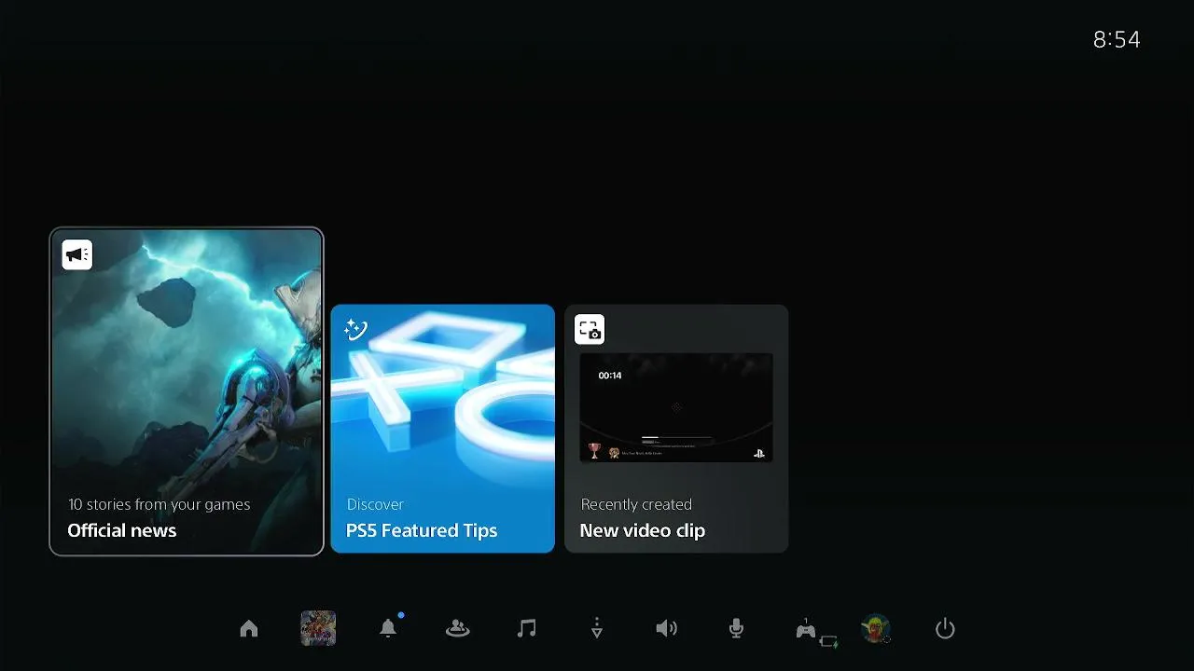The width and height of the screenshot is (1194, 671).
Task: Open Game Base friends icon
Action: click(457, 629)
